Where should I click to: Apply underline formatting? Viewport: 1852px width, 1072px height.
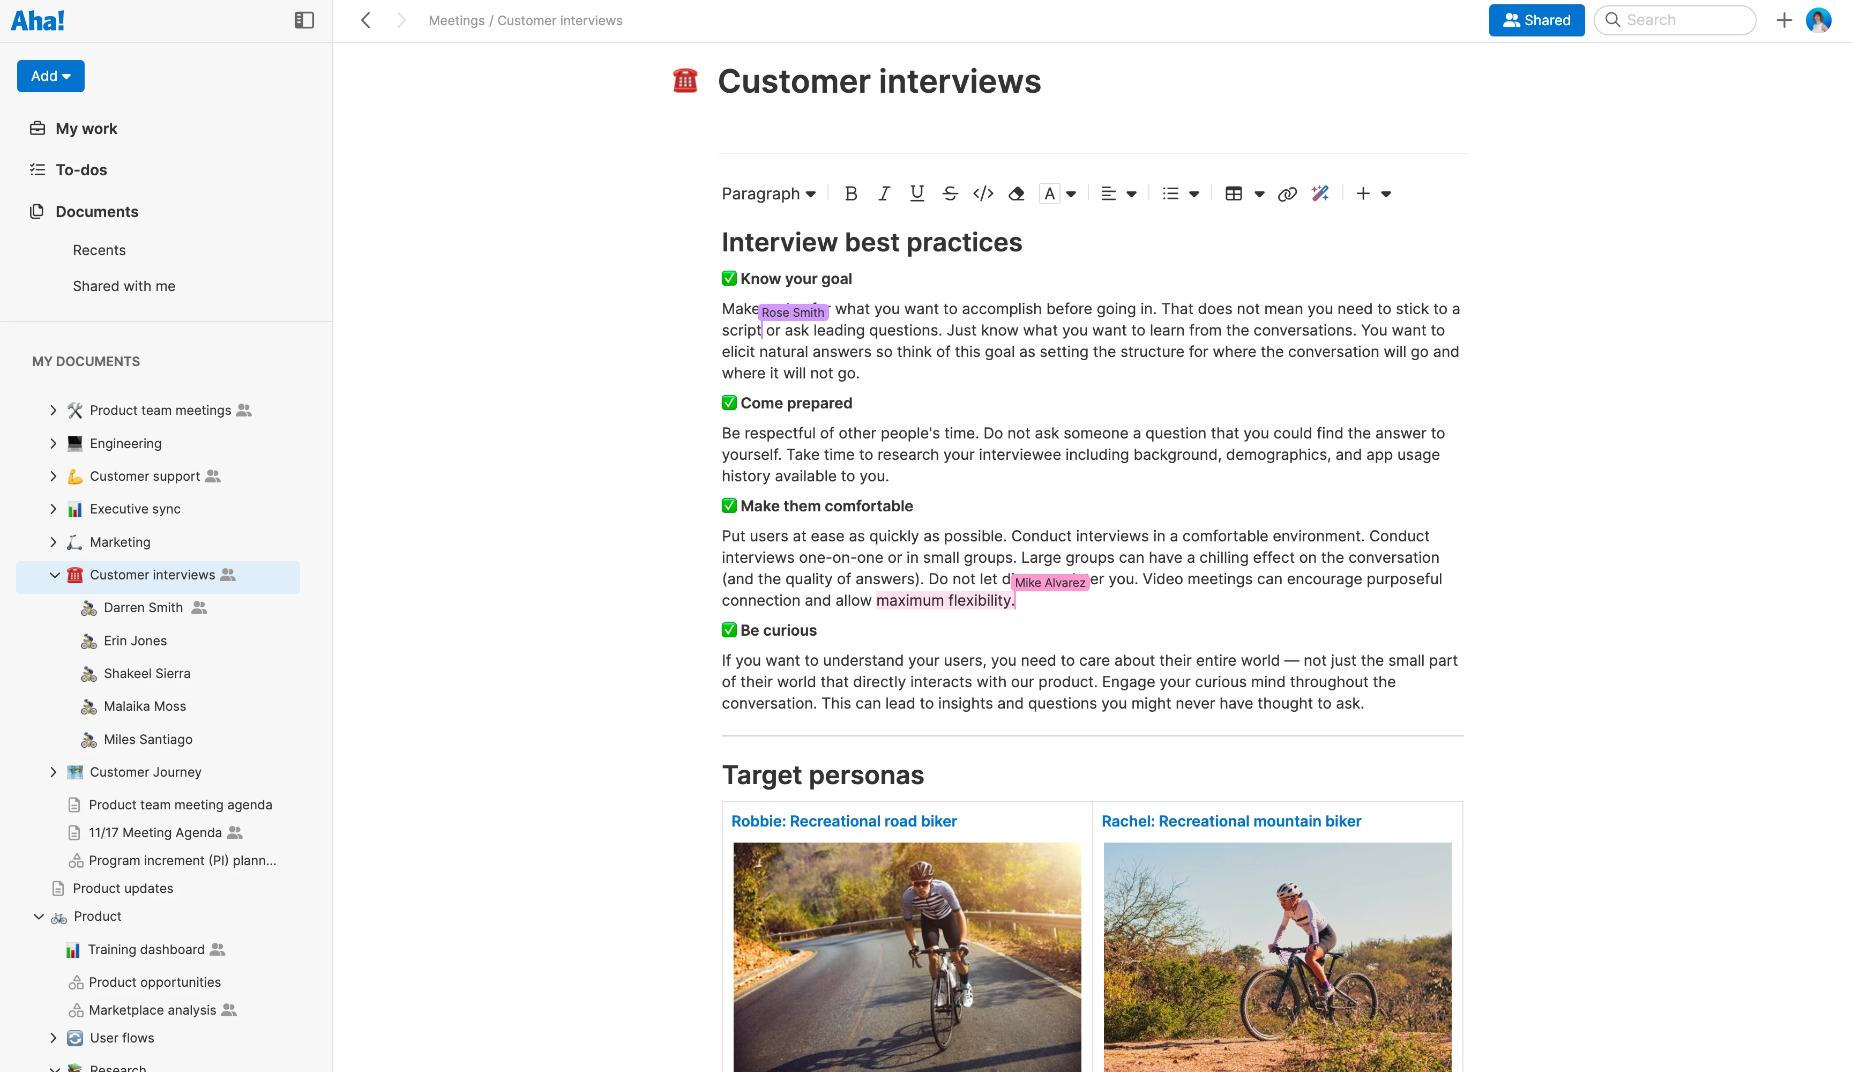(x=917, y=193)
